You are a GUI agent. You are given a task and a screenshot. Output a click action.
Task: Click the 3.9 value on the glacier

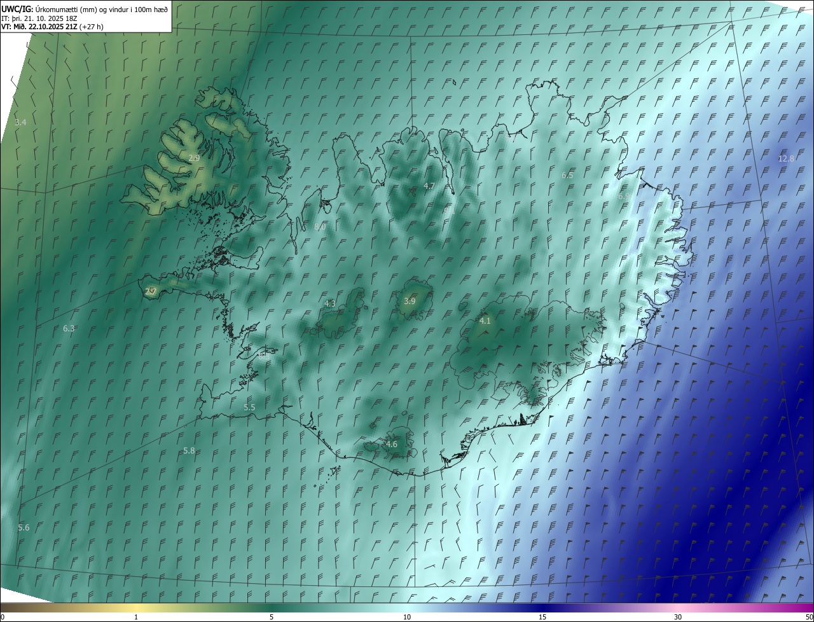410,301
